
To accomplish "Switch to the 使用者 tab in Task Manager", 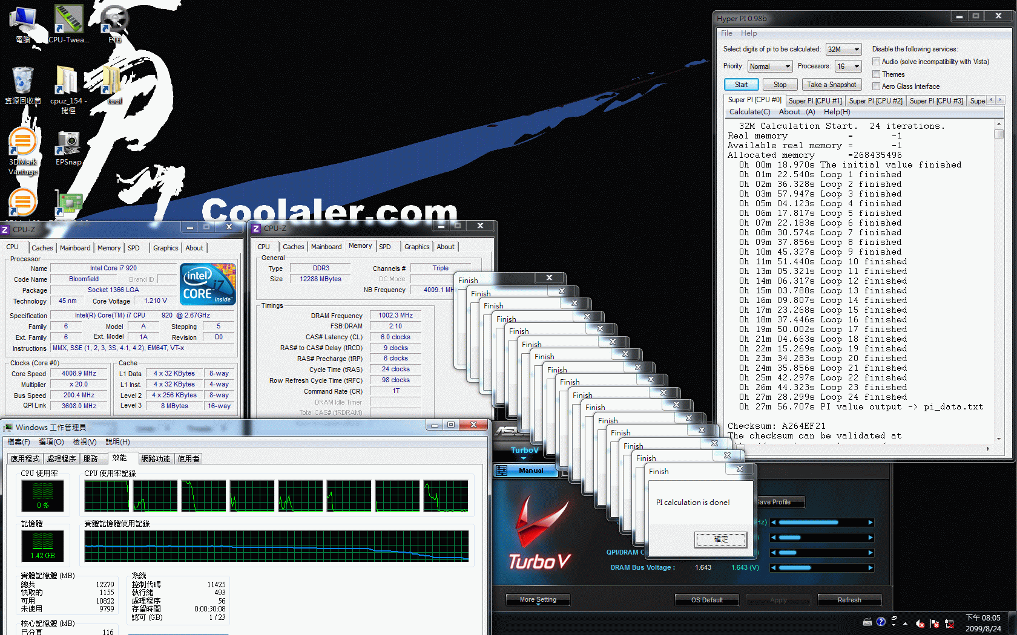I will [188, 459].
